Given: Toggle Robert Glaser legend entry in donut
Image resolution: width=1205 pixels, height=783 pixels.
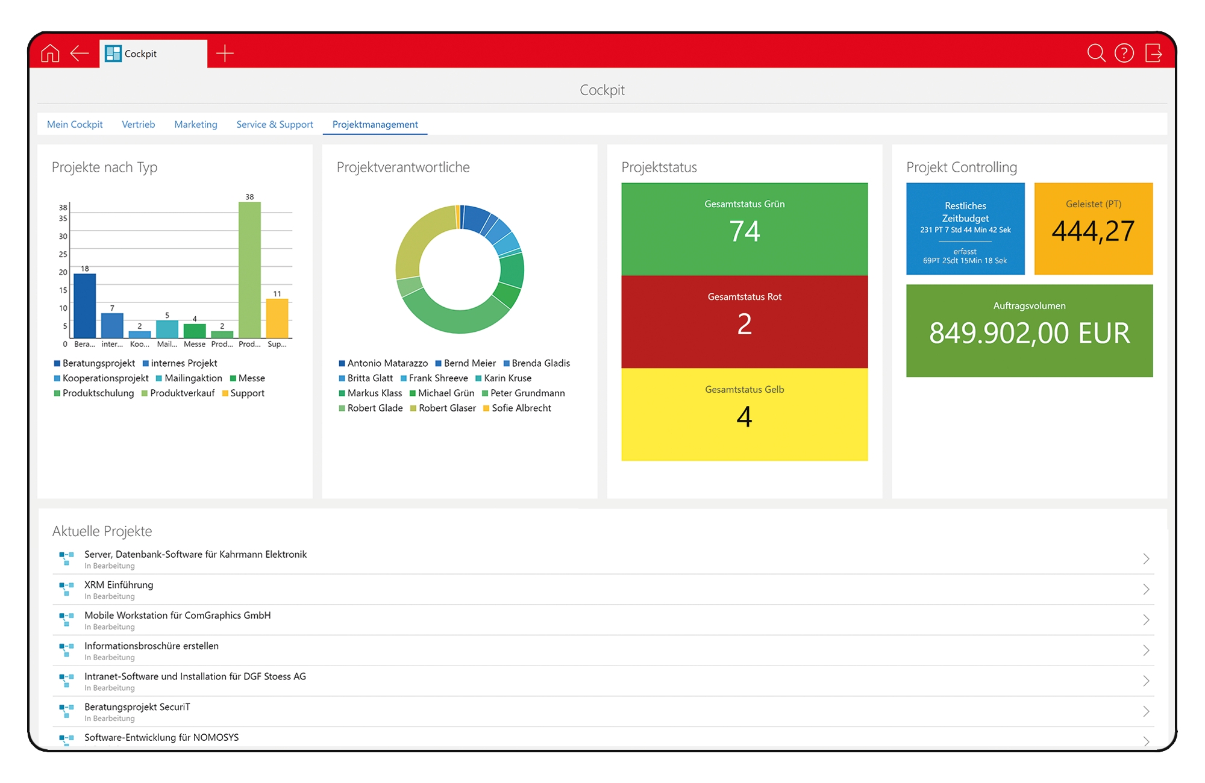Looking at the screenshot, I should [443, 408].
